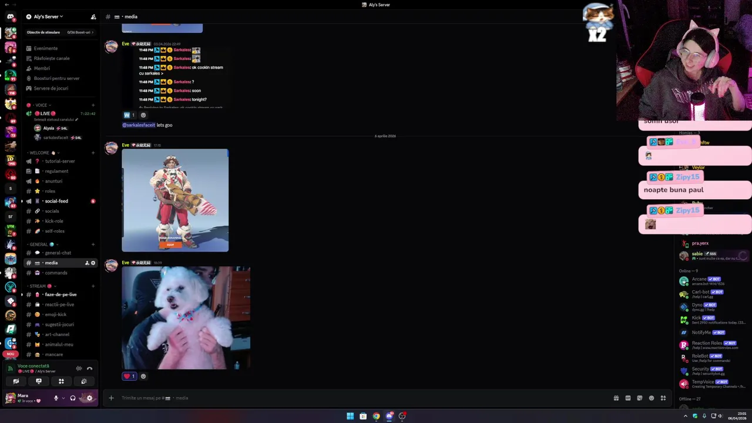Click Setează statusul canalului link

56,120
